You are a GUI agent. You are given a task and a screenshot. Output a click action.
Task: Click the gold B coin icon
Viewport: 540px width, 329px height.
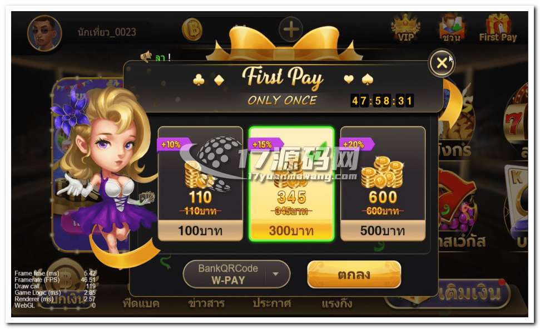point(192,30)
